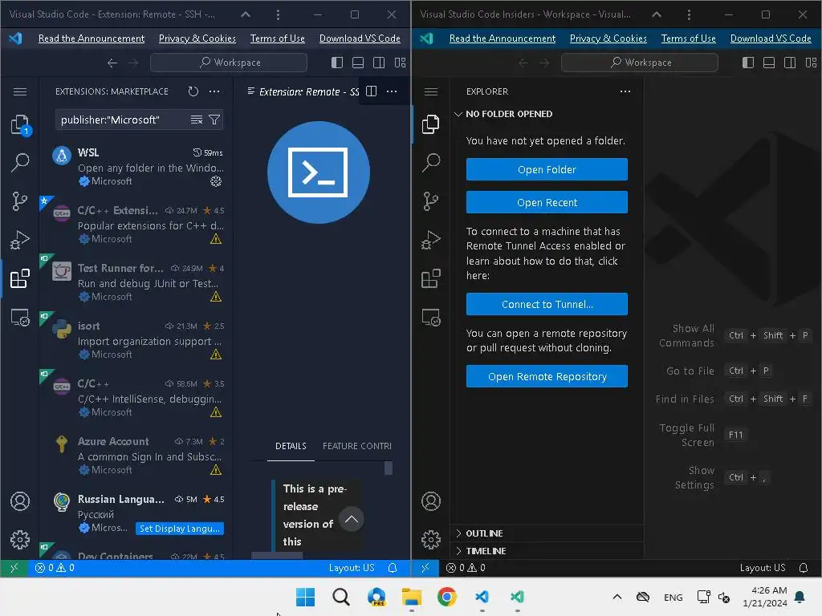Open Extensions view in left VS Code window
The width and height of the screenshot is (822, 616).
point(20,278)
